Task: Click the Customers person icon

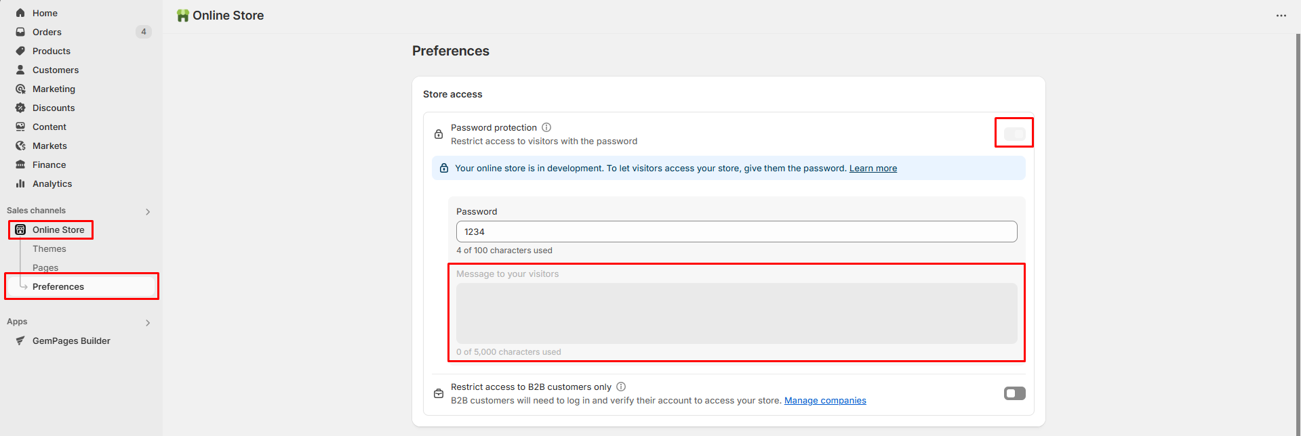Action: [20, 70]
